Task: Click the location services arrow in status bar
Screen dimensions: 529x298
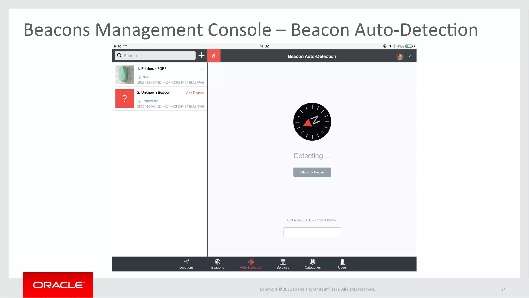Action: (390, 46)
